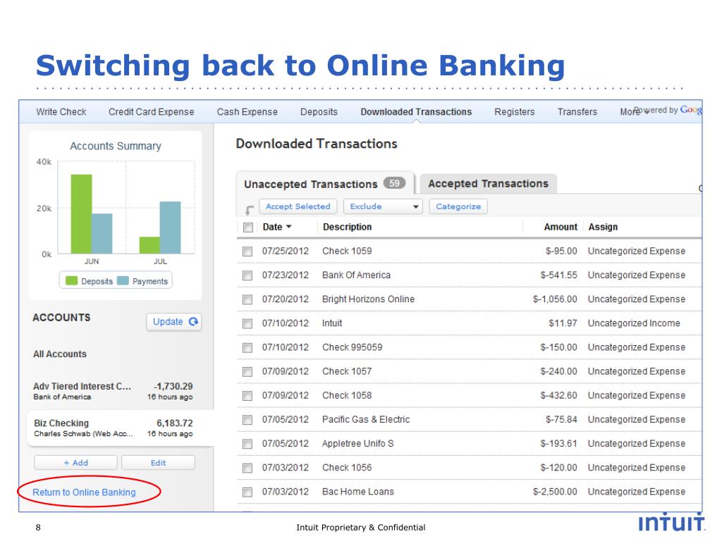The image size is (722, 541).
Task: Select All Accounts in the sidebar
Action: 59,354
